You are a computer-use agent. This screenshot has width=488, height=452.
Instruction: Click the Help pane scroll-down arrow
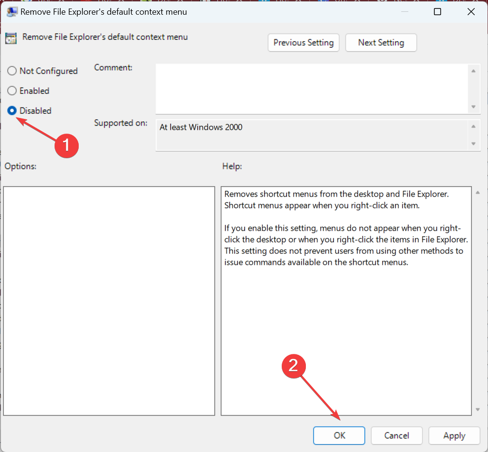pos(478,409)
